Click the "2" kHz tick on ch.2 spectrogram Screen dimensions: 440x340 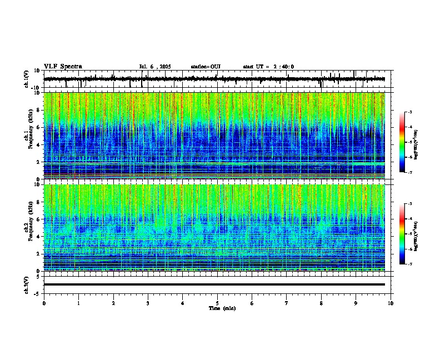38,254
